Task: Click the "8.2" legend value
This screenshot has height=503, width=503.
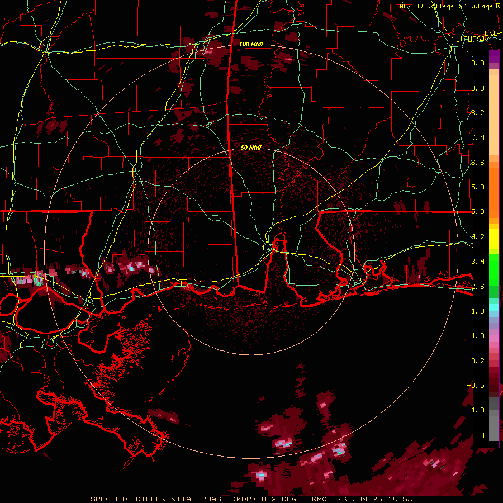Action: point(478,112)
